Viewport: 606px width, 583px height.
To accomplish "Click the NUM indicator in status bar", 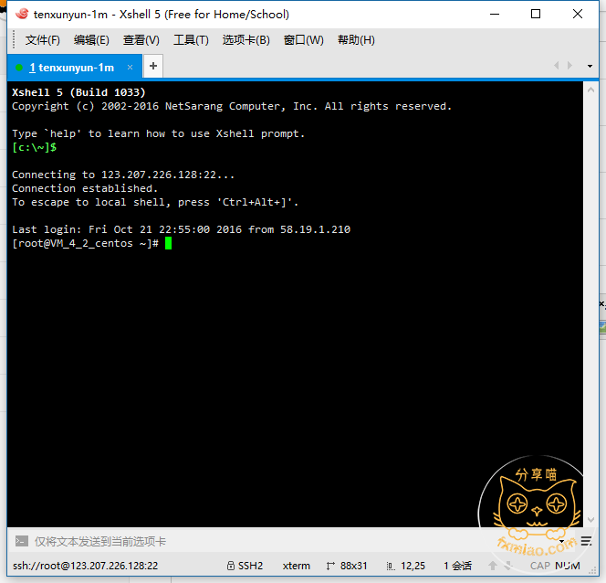I will click(x=568, y=566).
